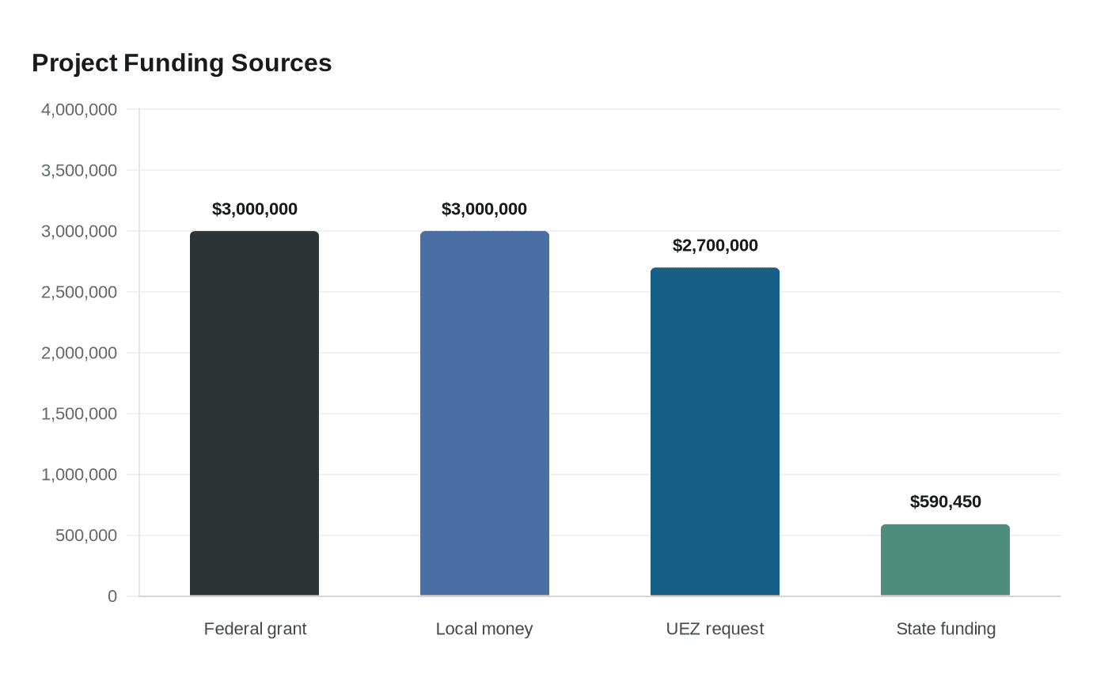Viewport: 1108px width, 696px height.
Task: Click the Federal grant axis label
Action: point(255,629)
